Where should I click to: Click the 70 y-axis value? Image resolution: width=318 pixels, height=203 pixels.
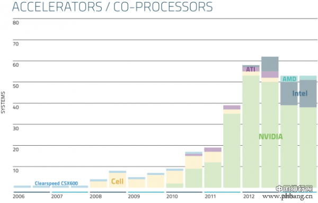click(16, 44)
